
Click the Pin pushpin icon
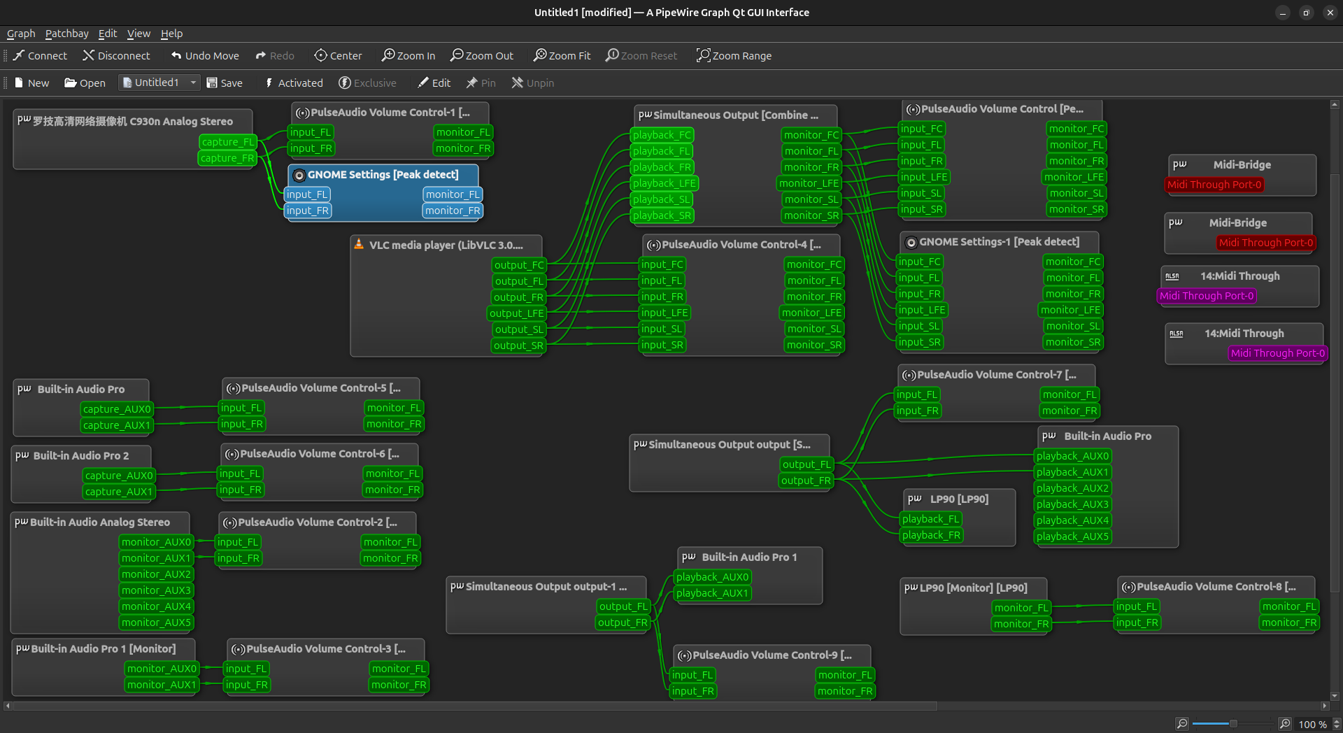point(472,83)
